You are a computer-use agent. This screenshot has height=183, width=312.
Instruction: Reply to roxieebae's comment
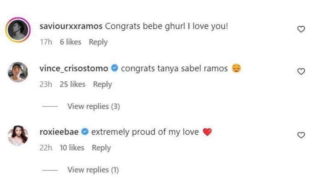coord(101,148)
